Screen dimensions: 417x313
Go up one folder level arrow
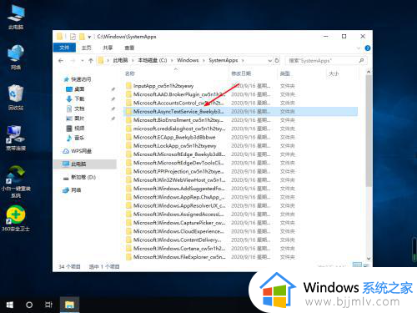pyautogui.click(x=91, y=60)
